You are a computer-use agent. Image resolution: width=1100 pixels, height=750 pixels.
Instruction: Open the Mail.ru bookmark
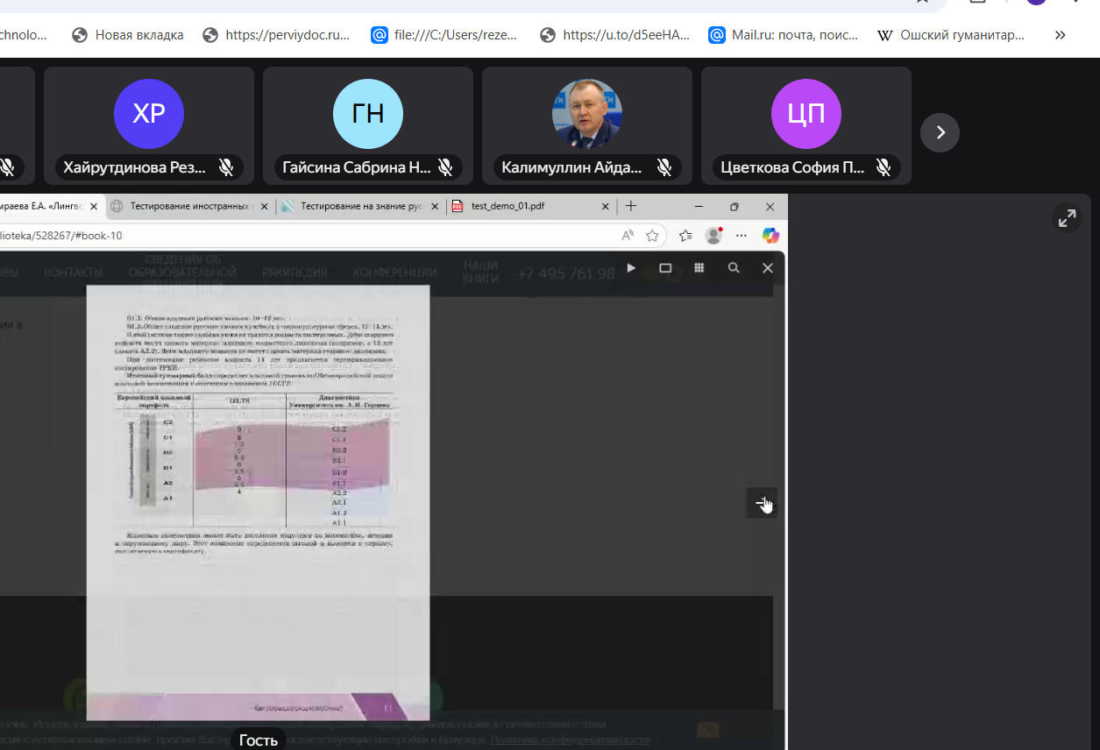coord(777,35)
